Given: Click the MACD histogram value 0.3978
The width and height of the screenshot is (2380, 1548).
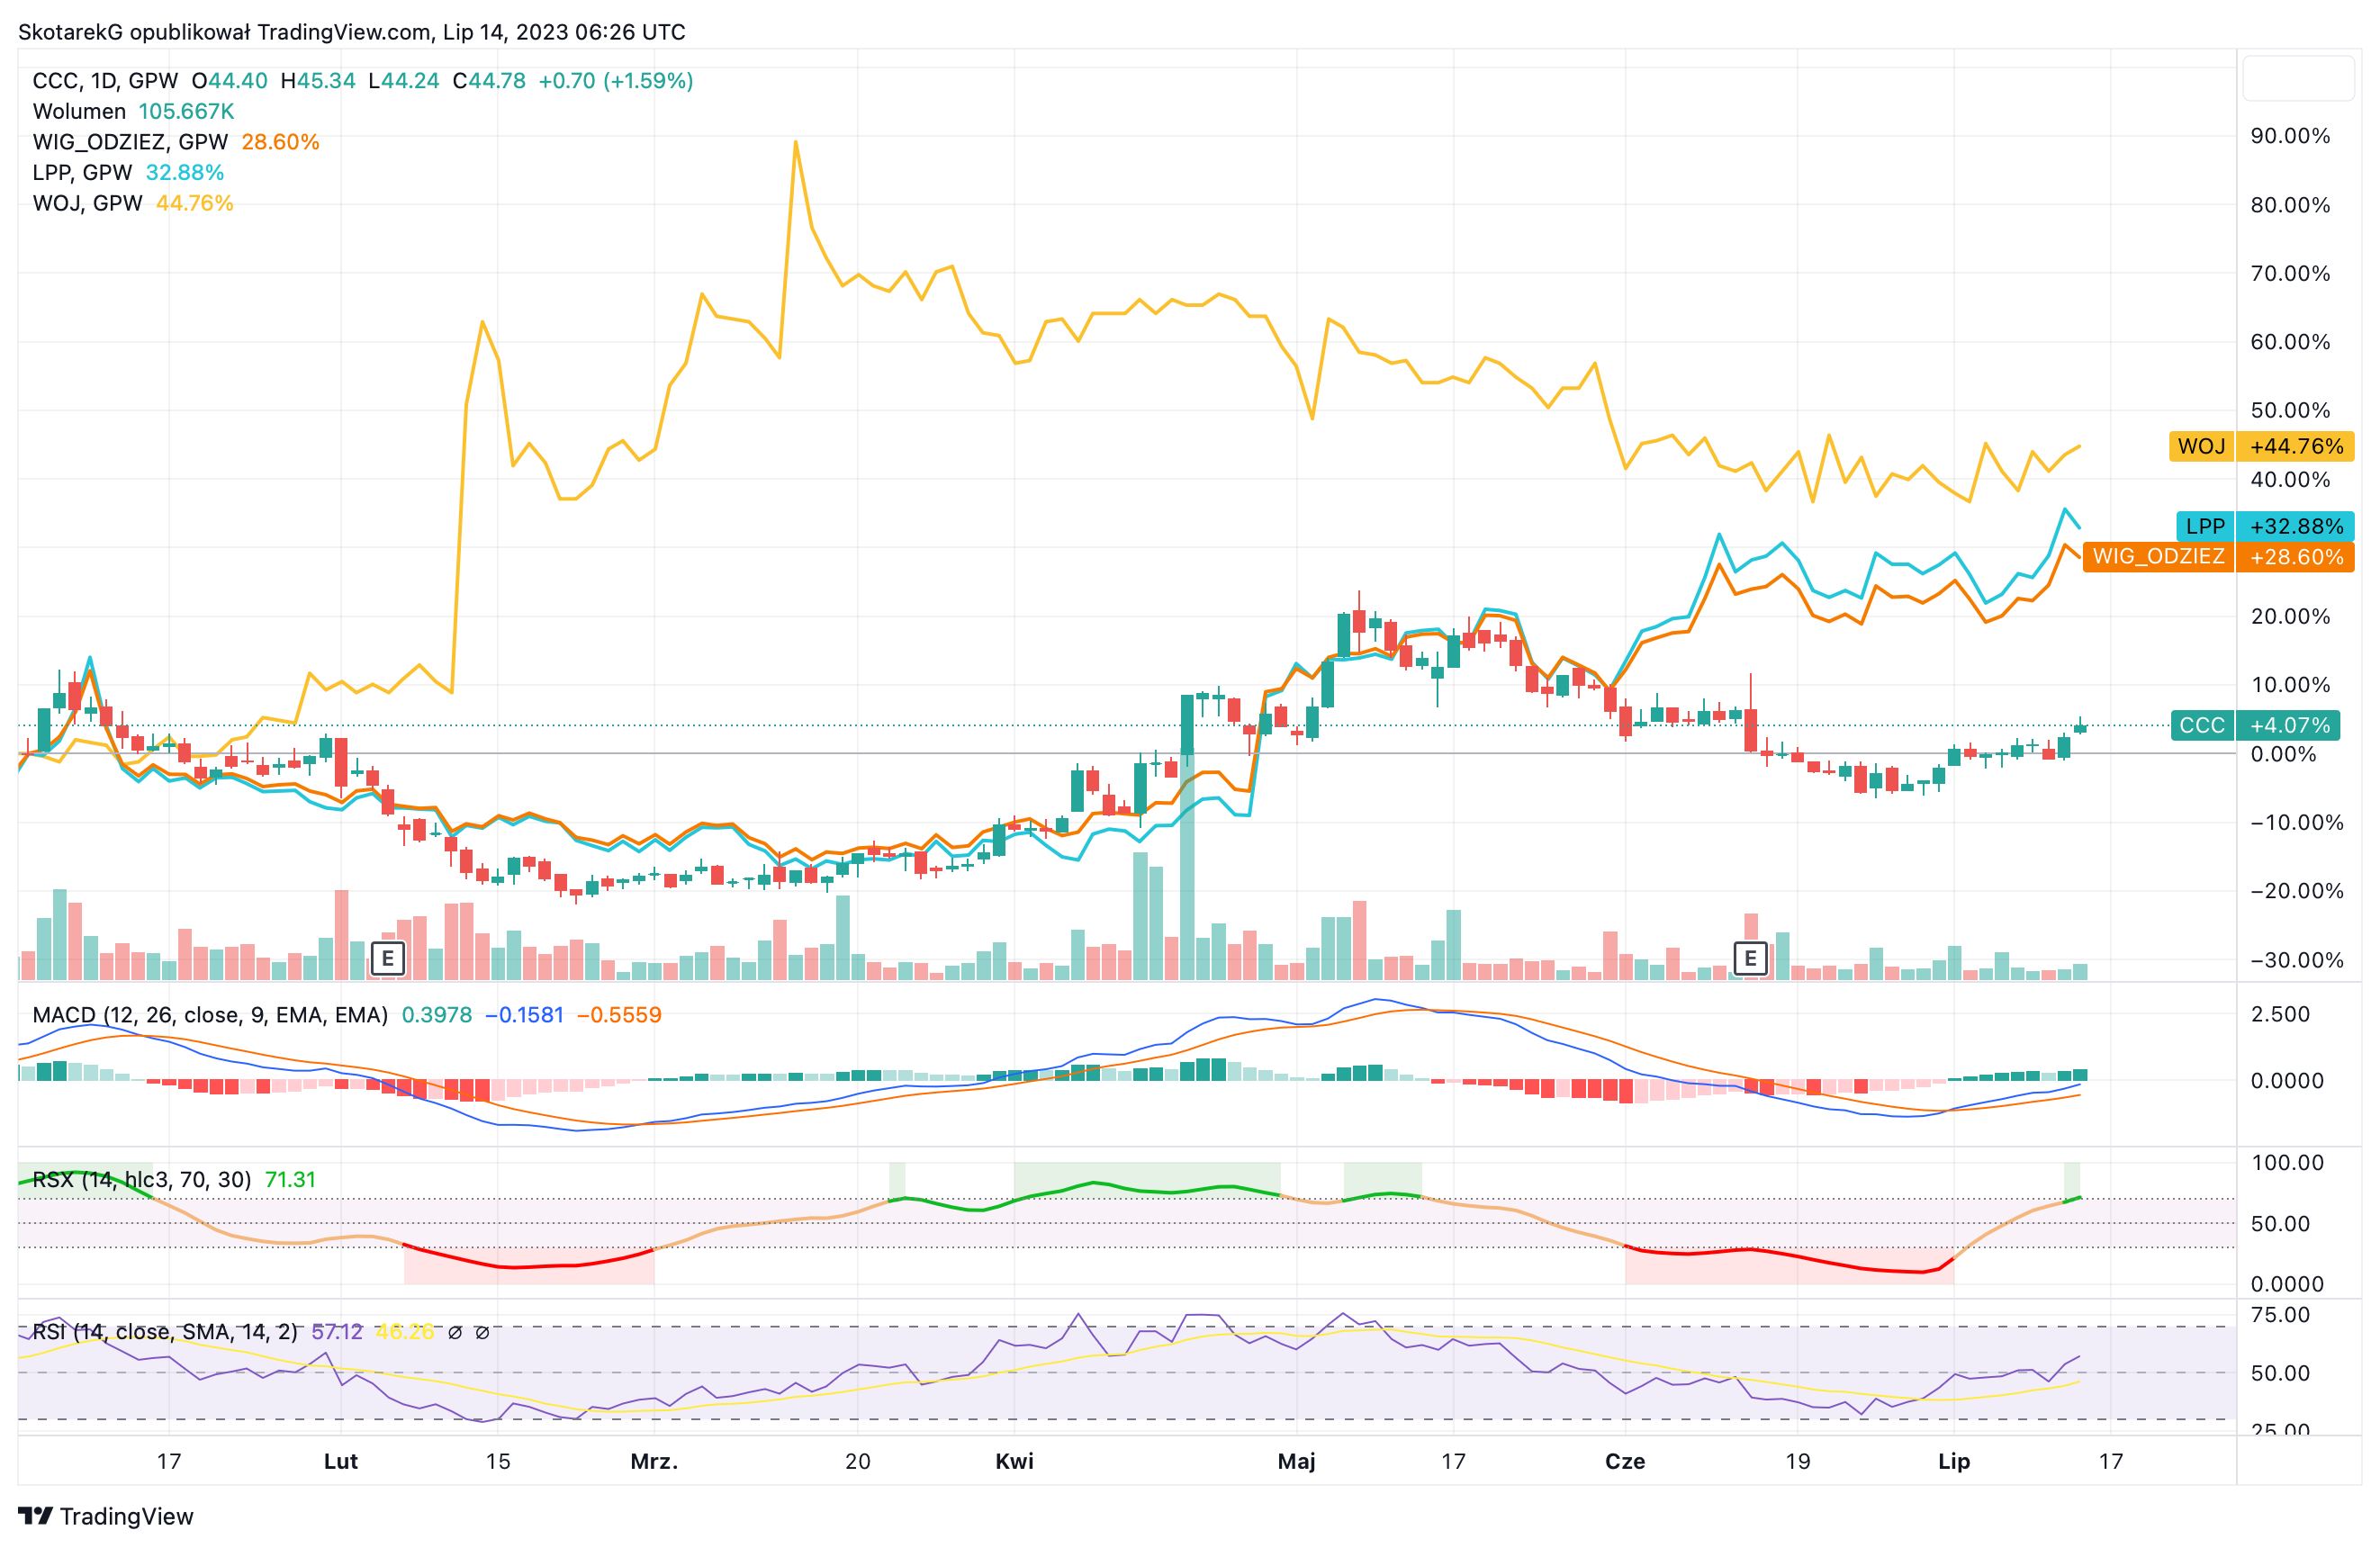Looking at the screenshot, I should (x=437, y=1015).
